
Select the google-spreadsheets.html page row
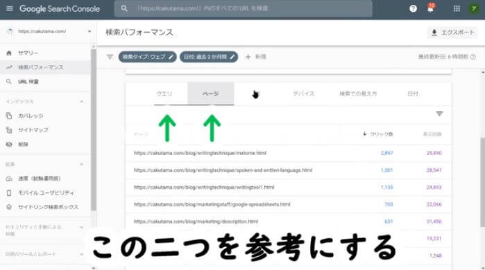[288, 204]
